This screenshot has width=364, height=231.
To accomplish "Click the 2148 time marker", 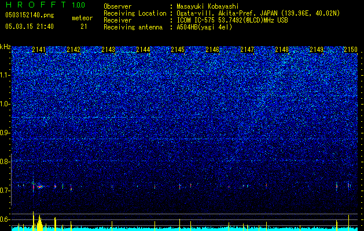I will [282, 50].
